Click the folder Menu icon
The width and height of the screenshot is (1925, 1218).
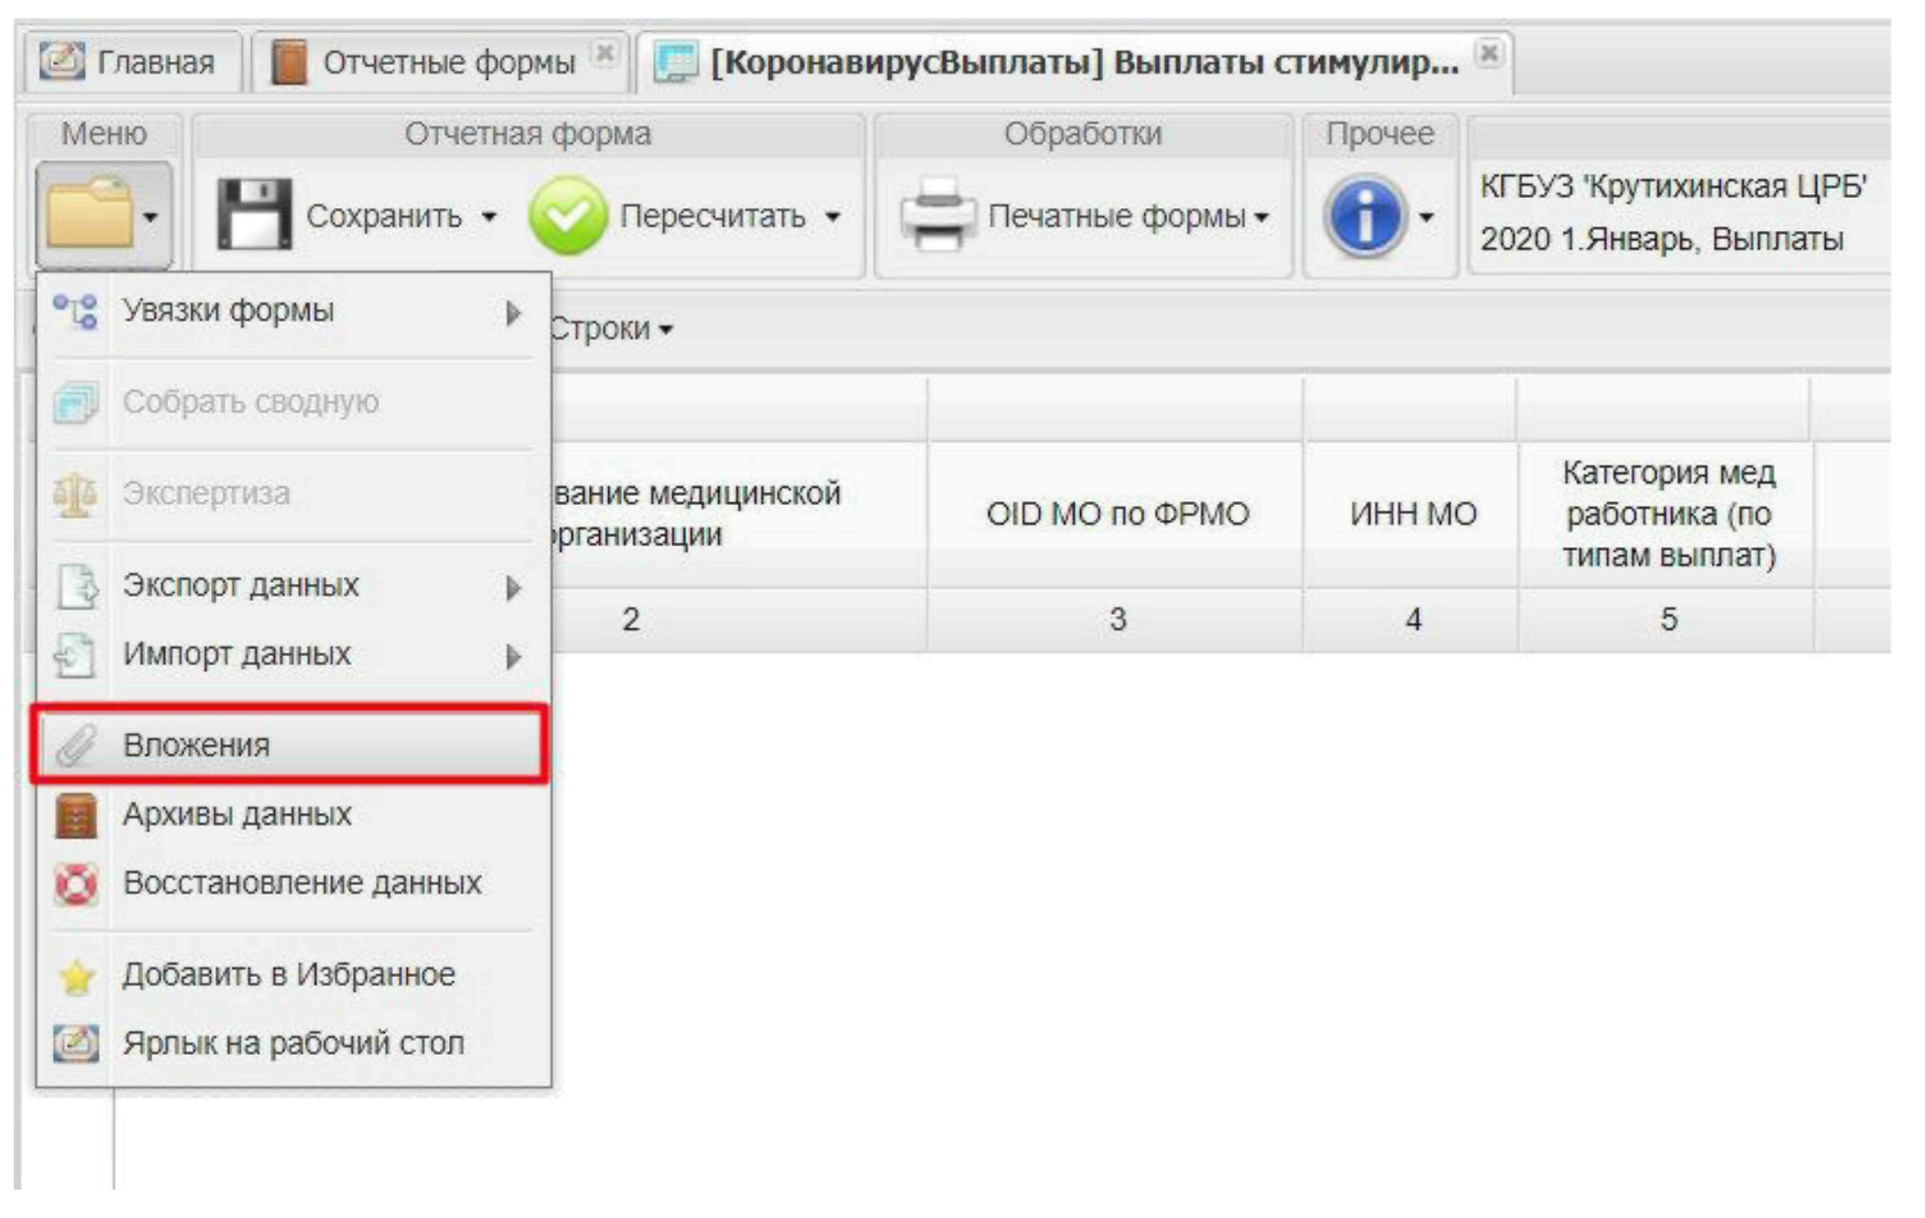click(x=90, y=214)
